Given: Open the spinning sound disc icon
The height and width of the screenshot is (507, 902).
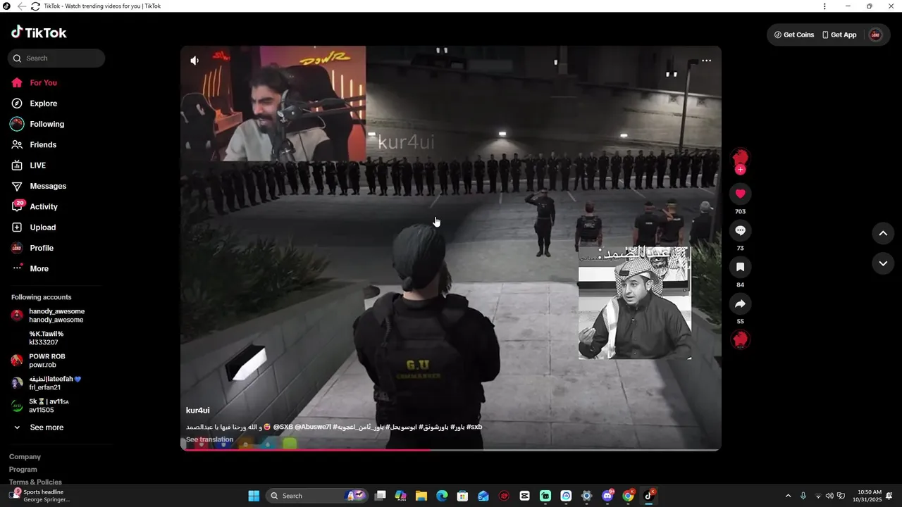Looking at the screenshot, I should coord(740,339).
